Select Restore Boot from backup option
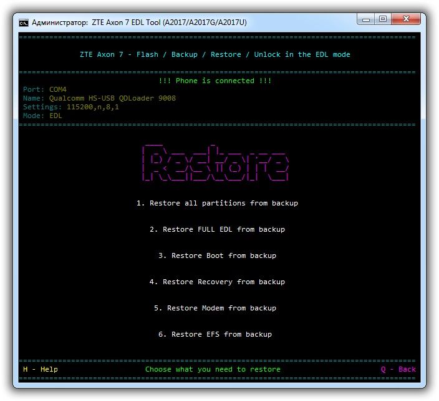 pos(217,255)
